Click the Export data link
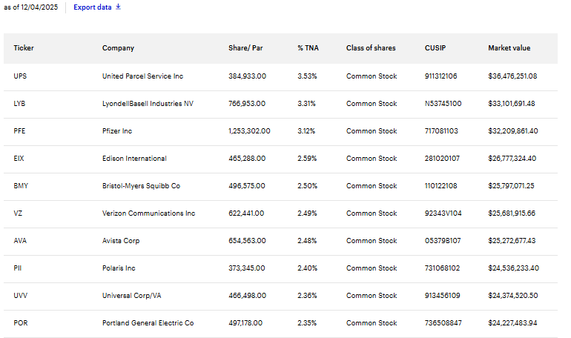This screenshot has width=571, height=338. (x=92, y=7)
